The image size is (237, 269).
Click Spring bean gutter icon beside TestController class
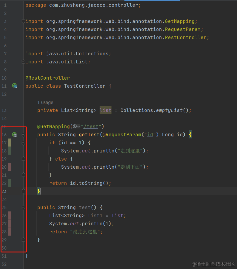[14, 86]
